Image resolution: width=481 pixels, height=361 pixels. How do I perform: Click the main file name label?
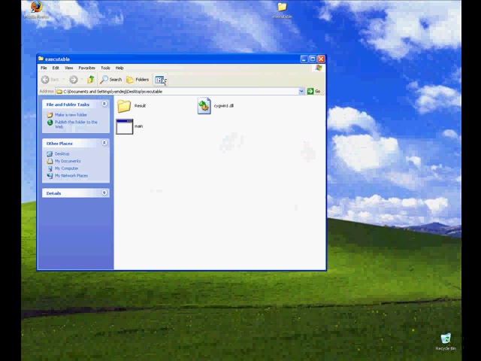(x=138, y=126)
